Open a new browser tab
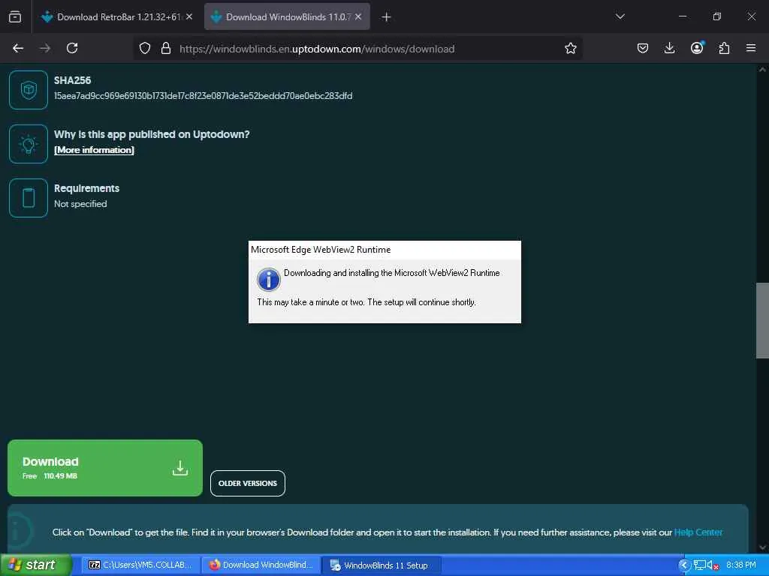The image size is (769, 576). tap(387, 17)
